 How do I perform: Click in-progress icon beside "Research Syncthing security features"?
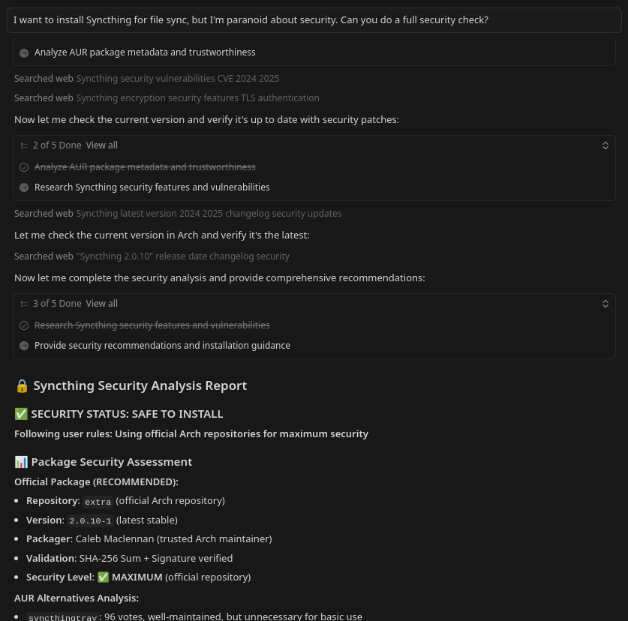pyautogui.click(x=24, y=187)
